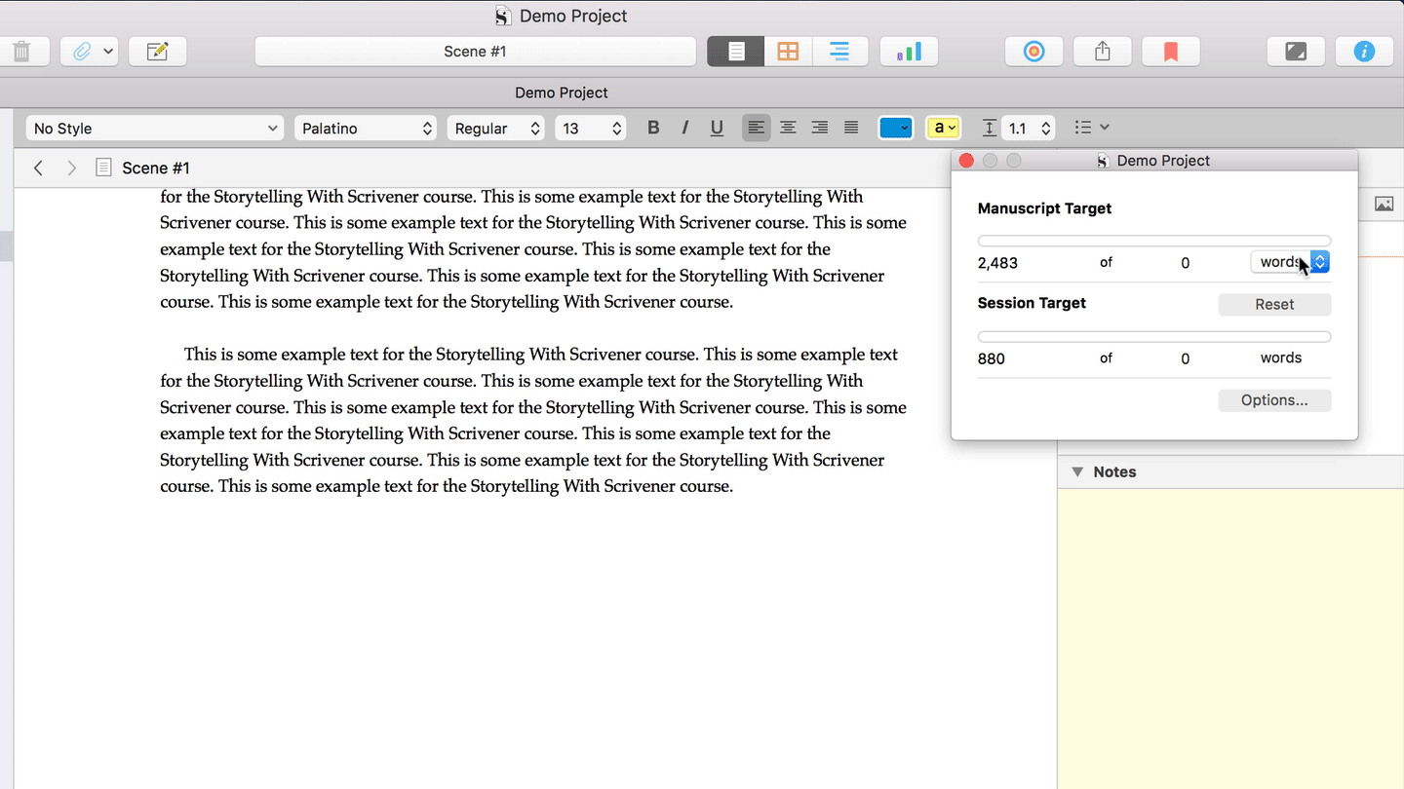Click the Session Target progress bar

click(x=1154, y=336)
